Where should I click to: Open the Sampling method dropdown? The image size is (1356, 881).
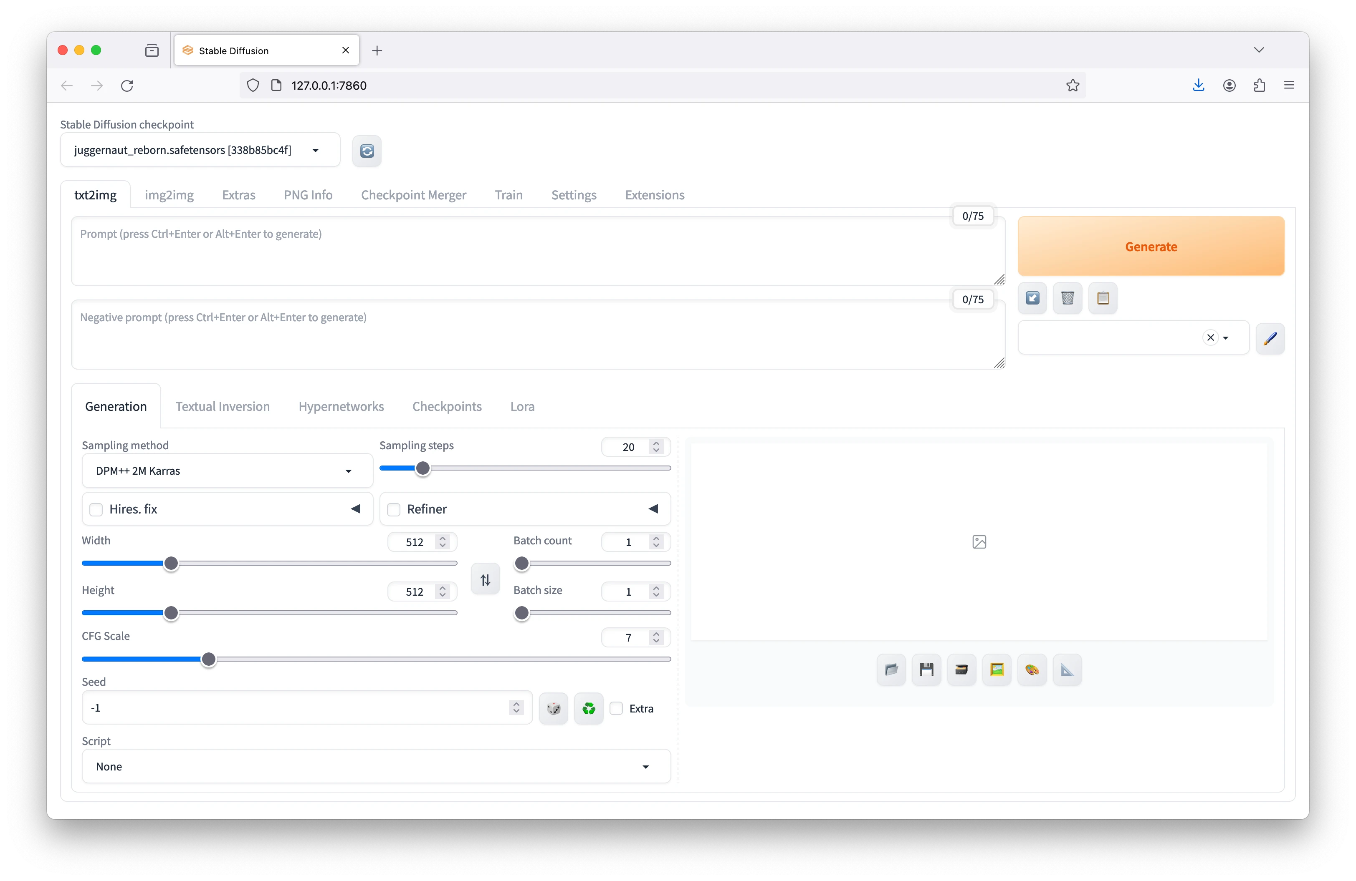[227, 471]
